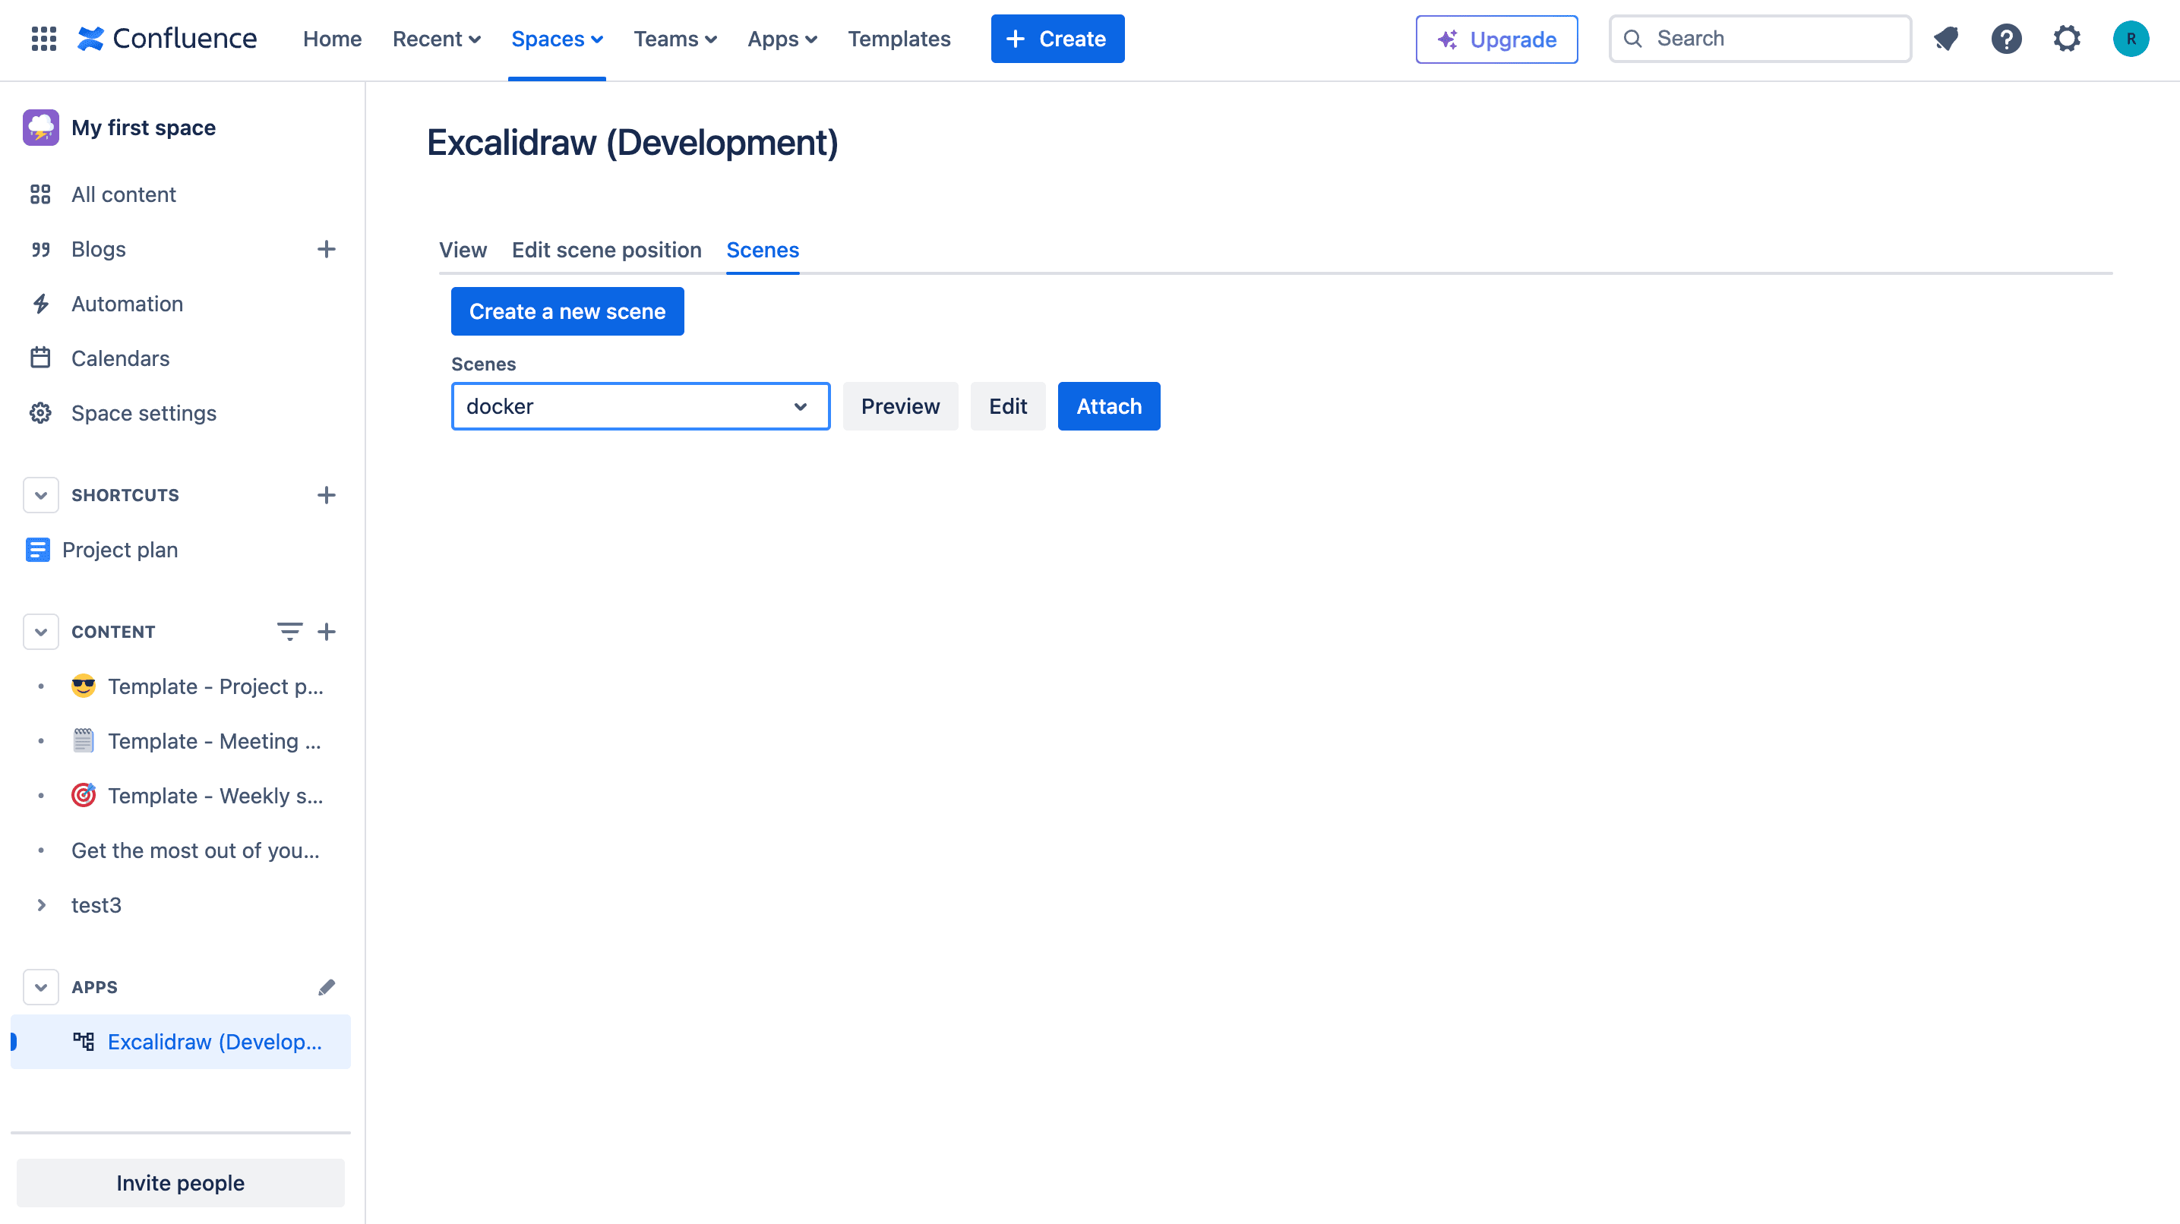
Task: Preview the selected scene
Action: pos(900,406)
